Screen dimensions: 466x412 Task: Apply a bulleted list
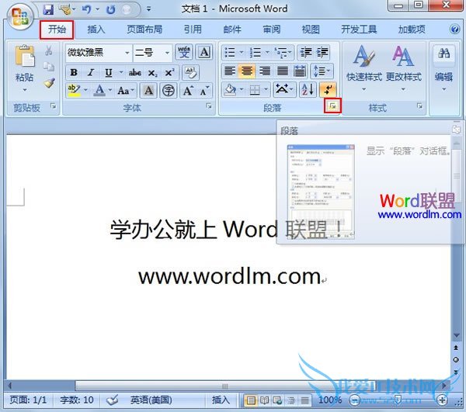pos(229,53)
